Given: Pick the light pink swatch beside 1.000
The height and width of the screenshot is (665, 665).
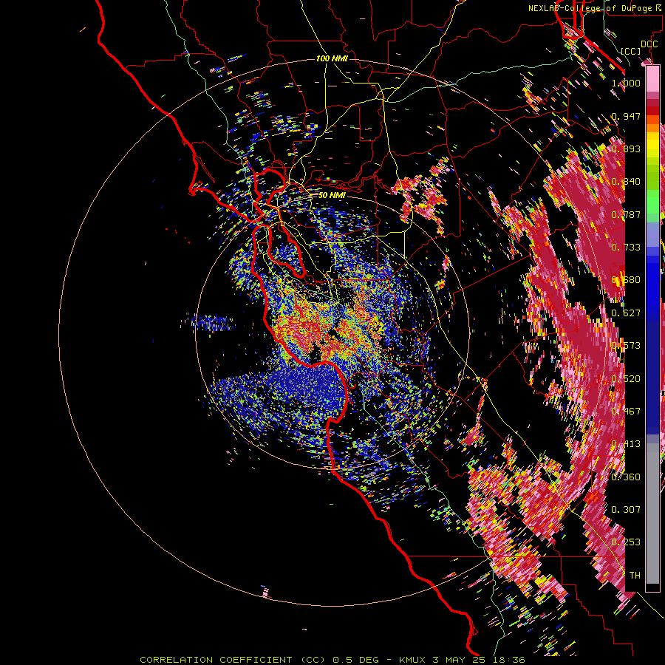Looking at the screenshot, I should coord(652,79).
